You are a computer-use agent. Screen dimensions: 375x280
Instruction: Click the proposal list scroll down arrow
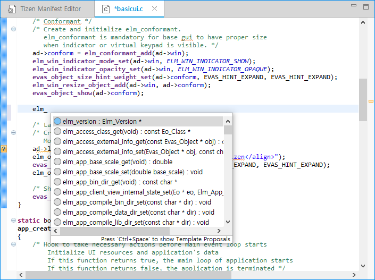pos(228,223)
